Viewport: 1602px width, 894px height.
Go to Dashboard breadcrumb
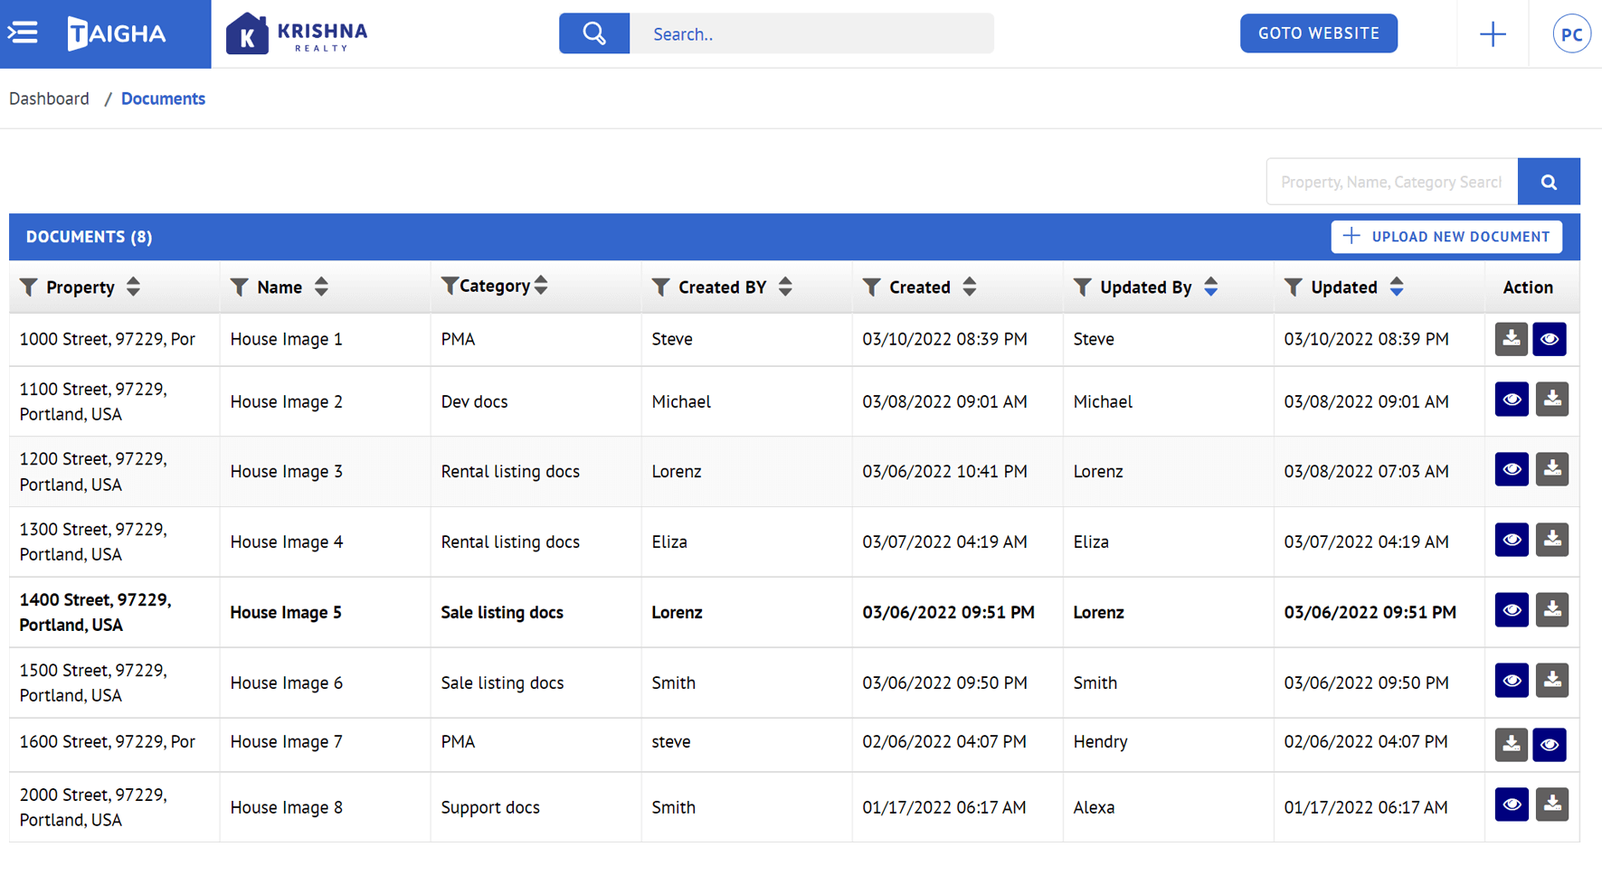point(49,99)
